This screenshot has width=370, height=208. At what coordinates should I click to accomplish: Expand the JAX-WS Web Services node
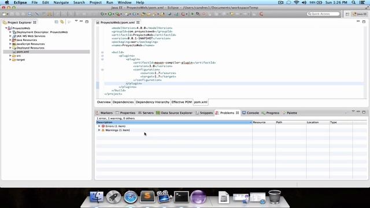10,36
